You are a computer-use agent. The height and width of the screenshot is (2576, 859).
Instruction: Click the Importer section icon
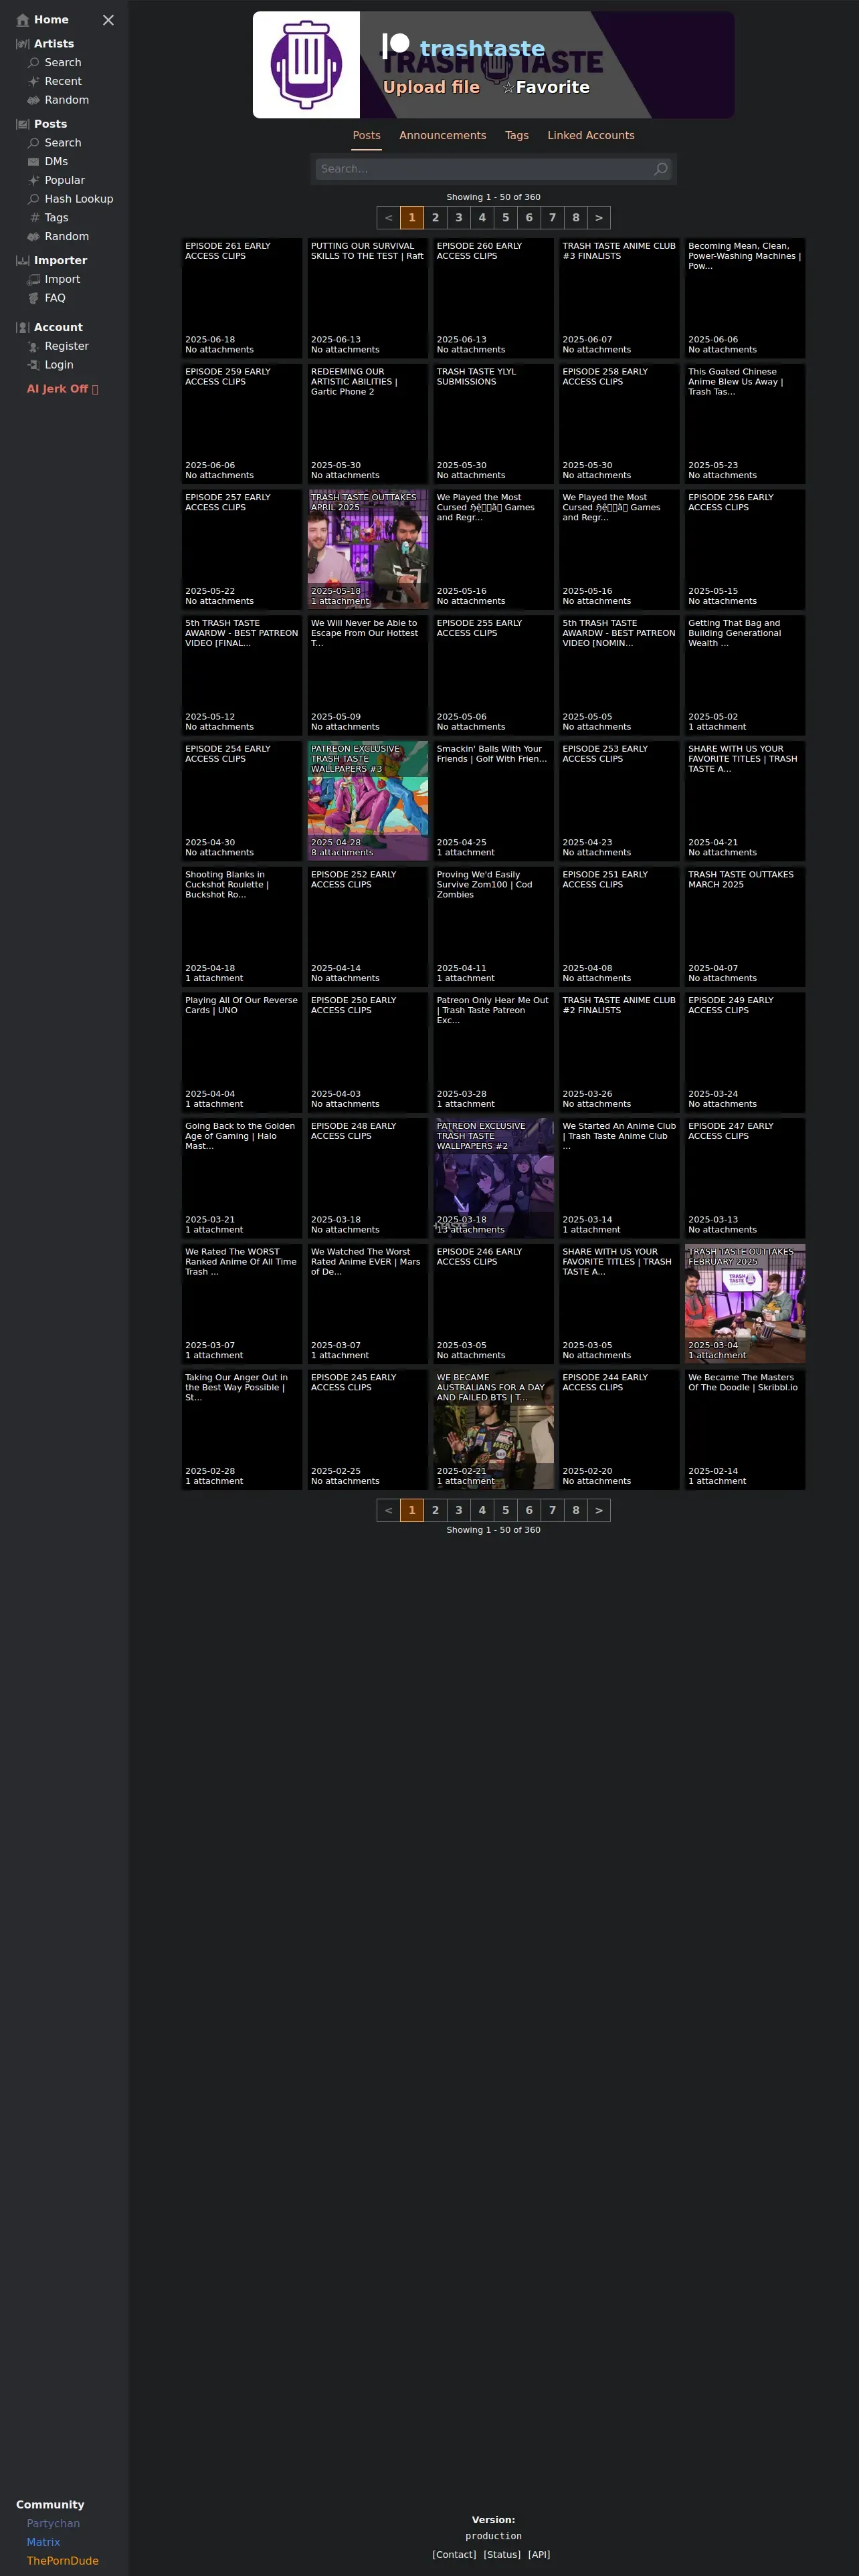click(22, 261)
